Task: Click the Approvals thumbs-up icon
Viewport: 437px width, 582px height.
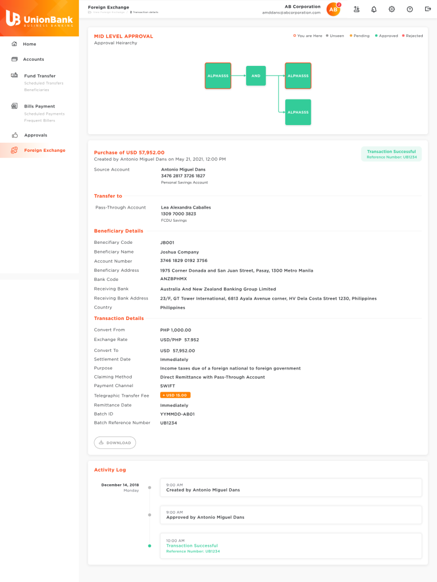Action: pyautogui.click(x=14, y=135)
